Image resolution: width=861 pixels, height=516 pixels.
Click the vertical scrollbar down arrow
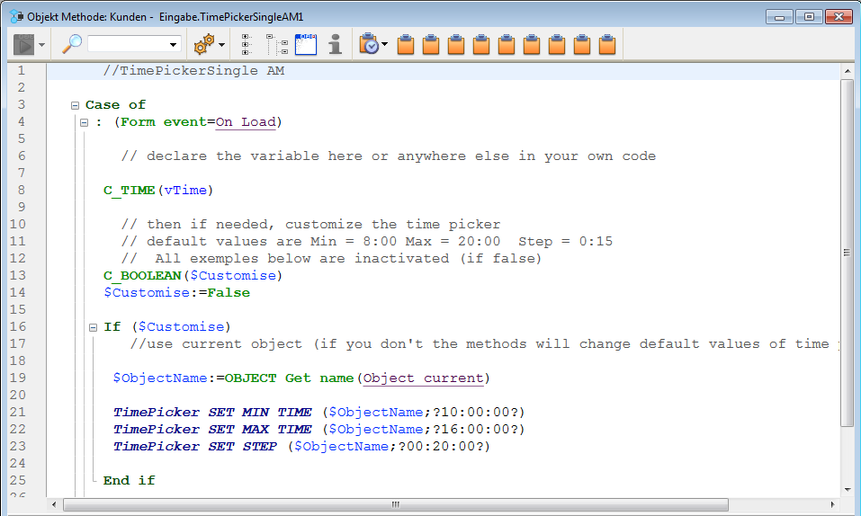[x=847, y=488]
